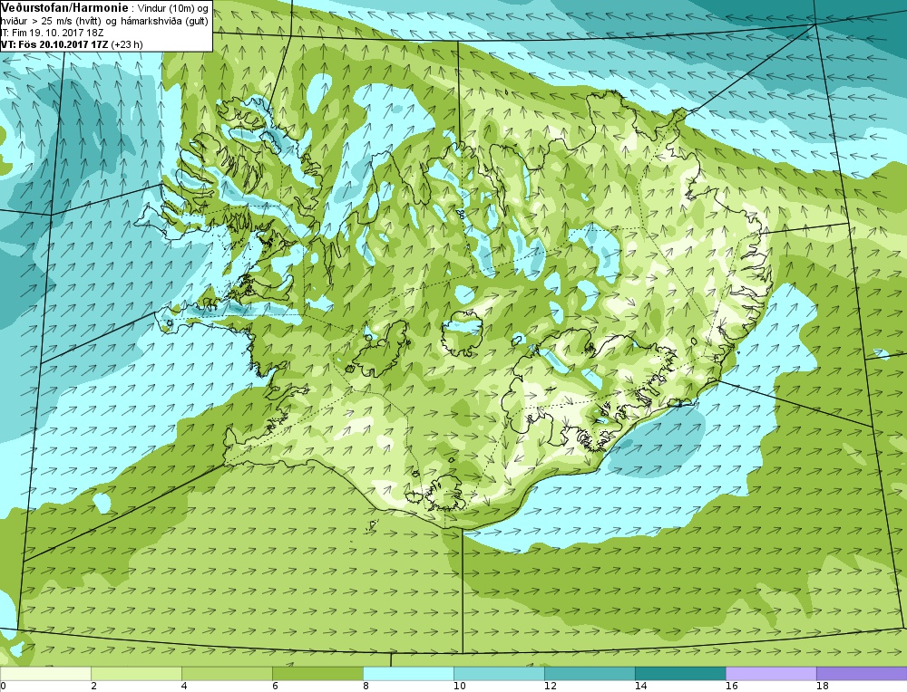The height and width of the screenshot is (692, 907).
Task: Click the 4–6 m/s green legend swatch
Action: pyautogui.click(x=227, y=674)
